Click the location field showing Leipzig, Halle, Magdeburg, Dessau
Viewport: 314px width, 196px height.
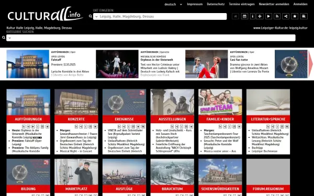(160, 16)
